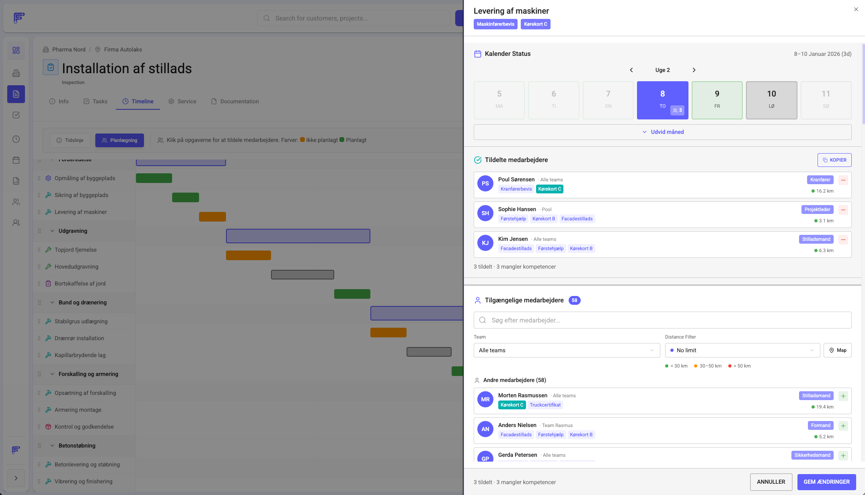Click the gear icon on Opmåling af byggeplads
The height and width of the screenshot is (495, 865).
coord(48,178)
